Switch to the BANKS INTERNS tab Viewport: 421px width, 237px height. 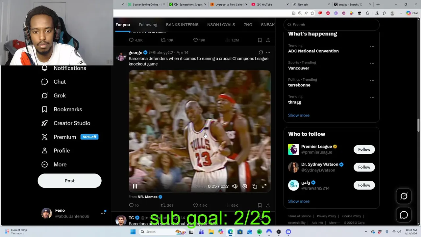(x=182, y=25)
